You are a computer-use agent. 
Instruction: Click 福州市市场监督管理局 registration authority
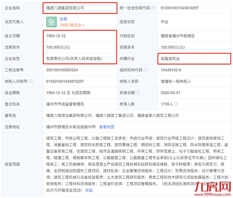pyautogui.click(x=65, y=104)
